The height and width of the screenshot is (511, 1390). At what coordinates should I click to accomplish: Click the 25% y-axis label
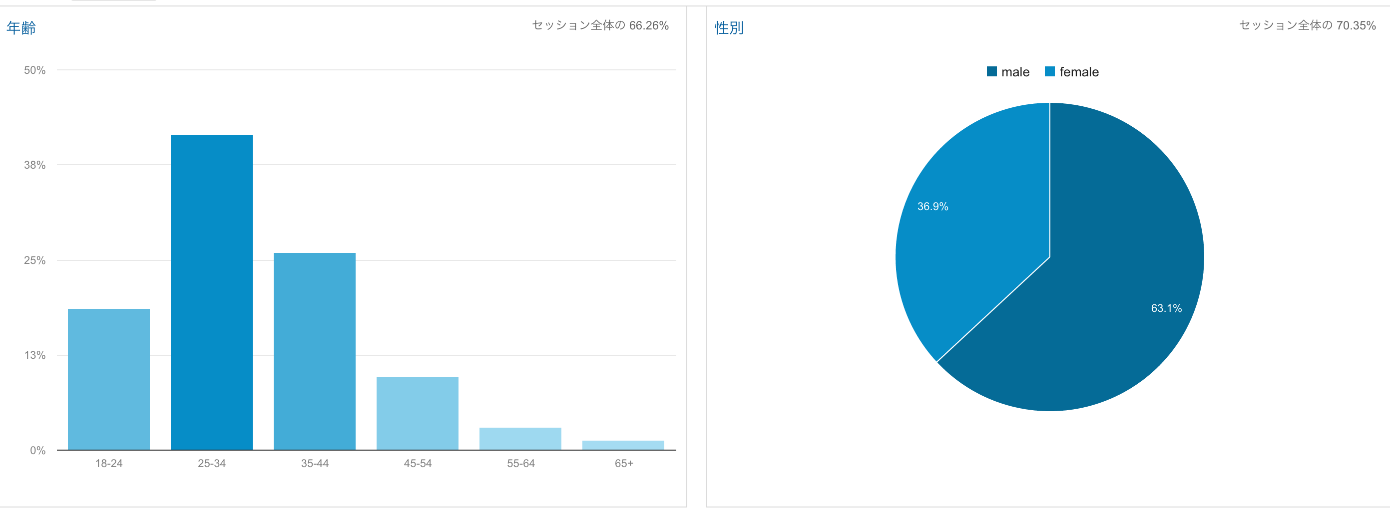(x=34, y=260)
